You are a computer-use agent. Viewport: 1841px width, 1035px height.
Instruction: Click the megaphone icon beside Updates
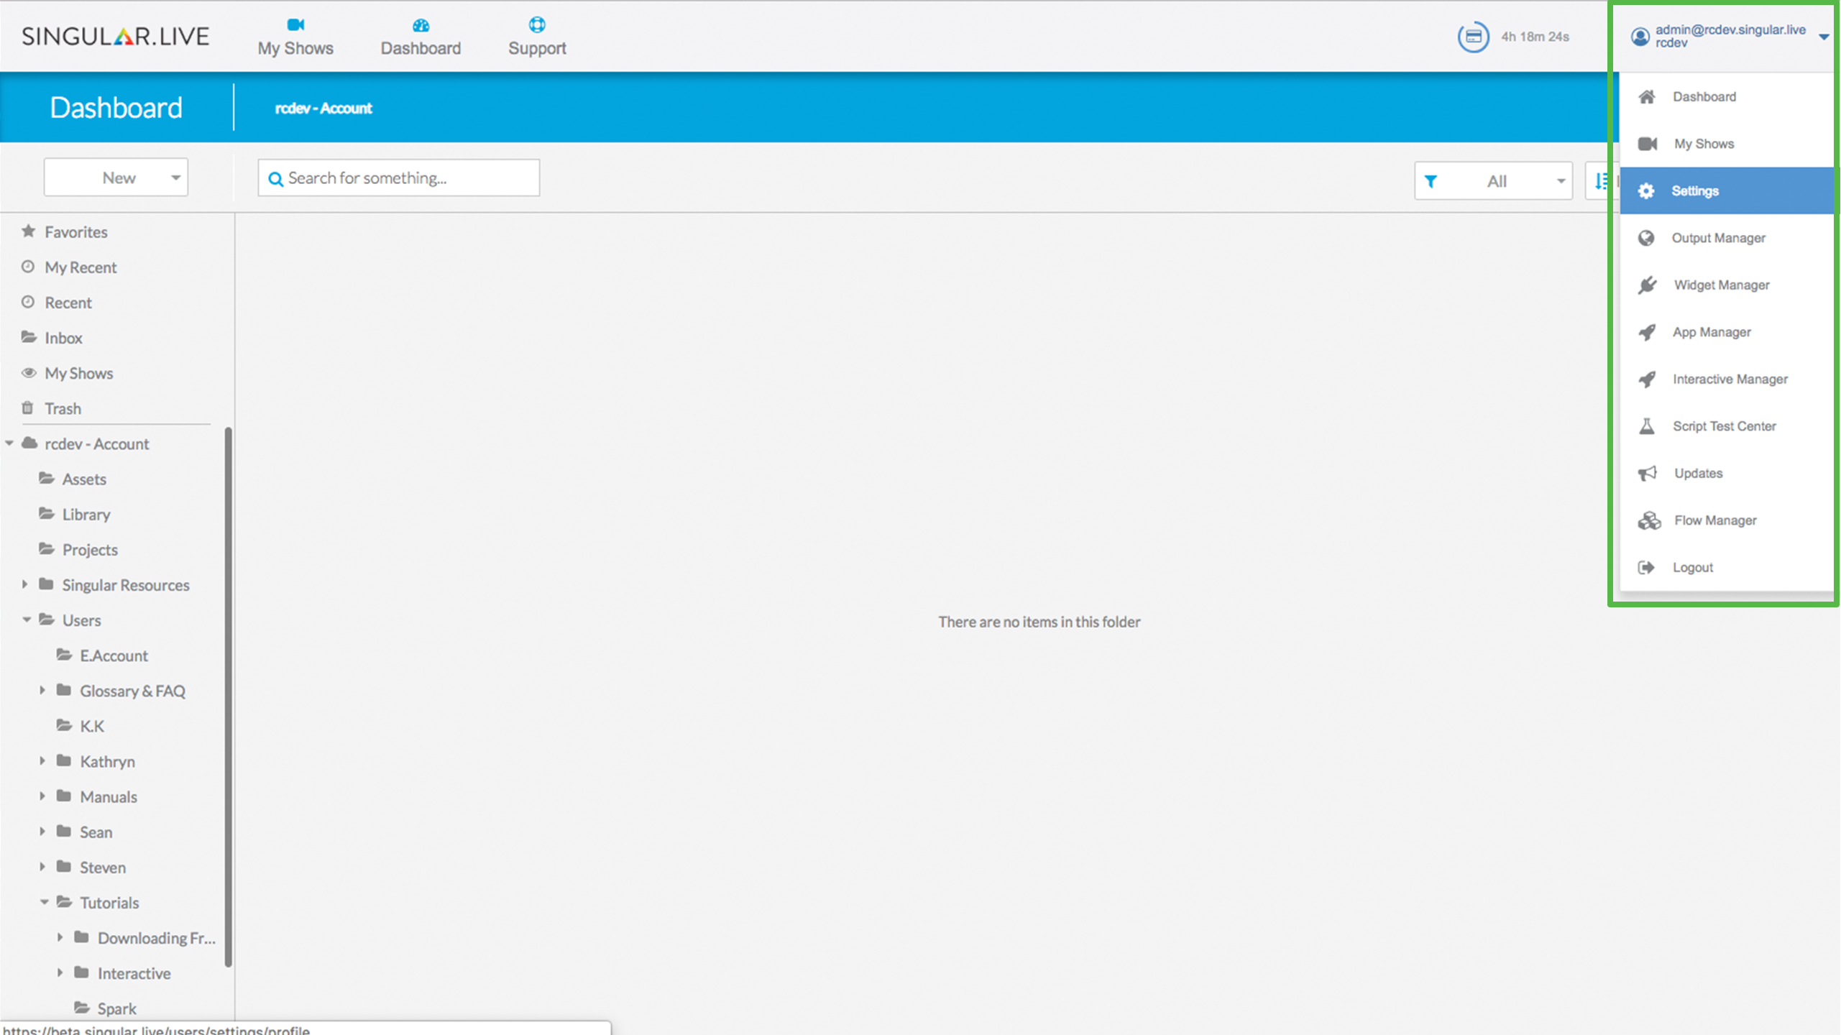point(1648,474)
